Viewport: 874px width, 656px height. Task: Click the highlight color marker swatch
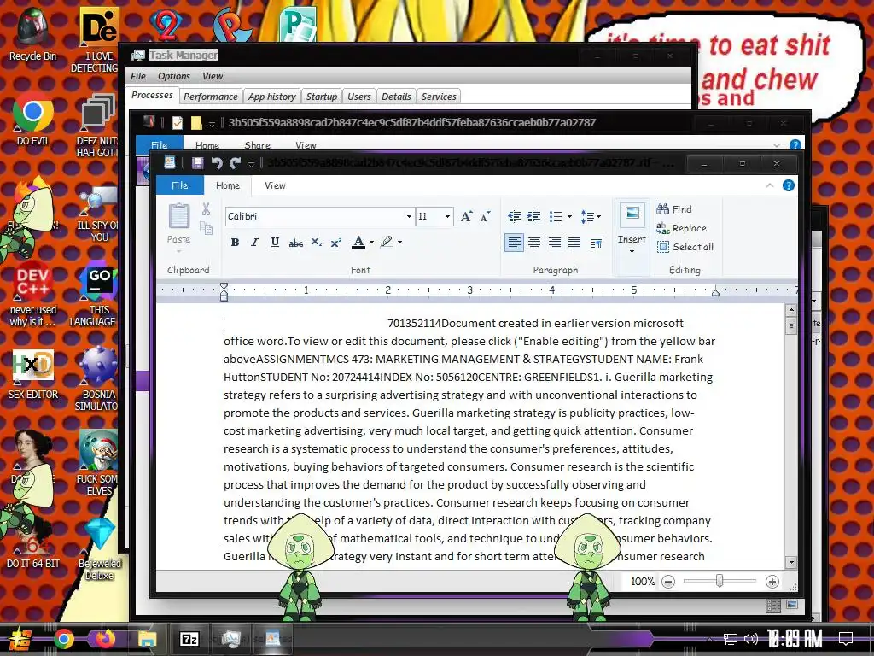coord(387,243)
